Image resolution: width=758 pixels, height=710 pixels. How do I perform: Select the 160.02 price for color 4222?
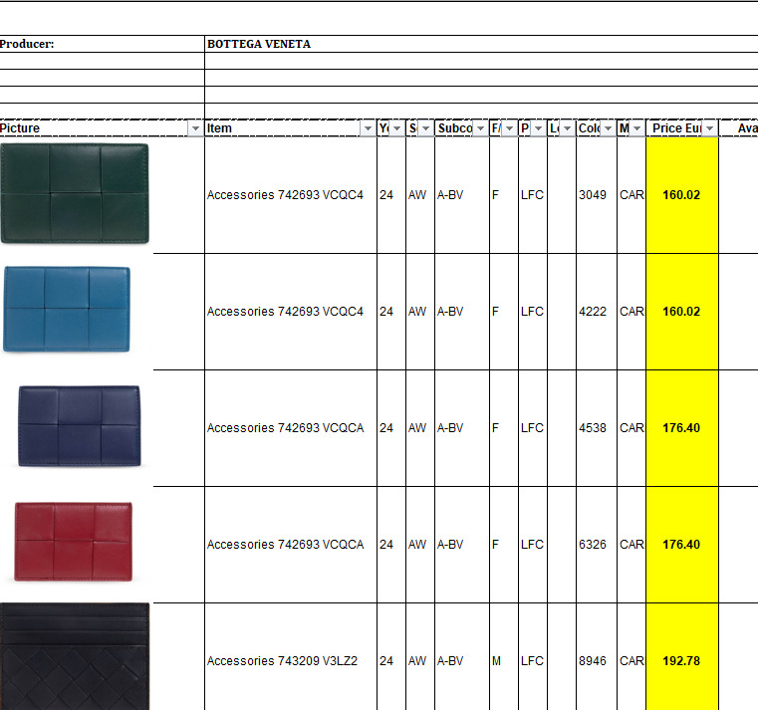click(x=682, y=312)
